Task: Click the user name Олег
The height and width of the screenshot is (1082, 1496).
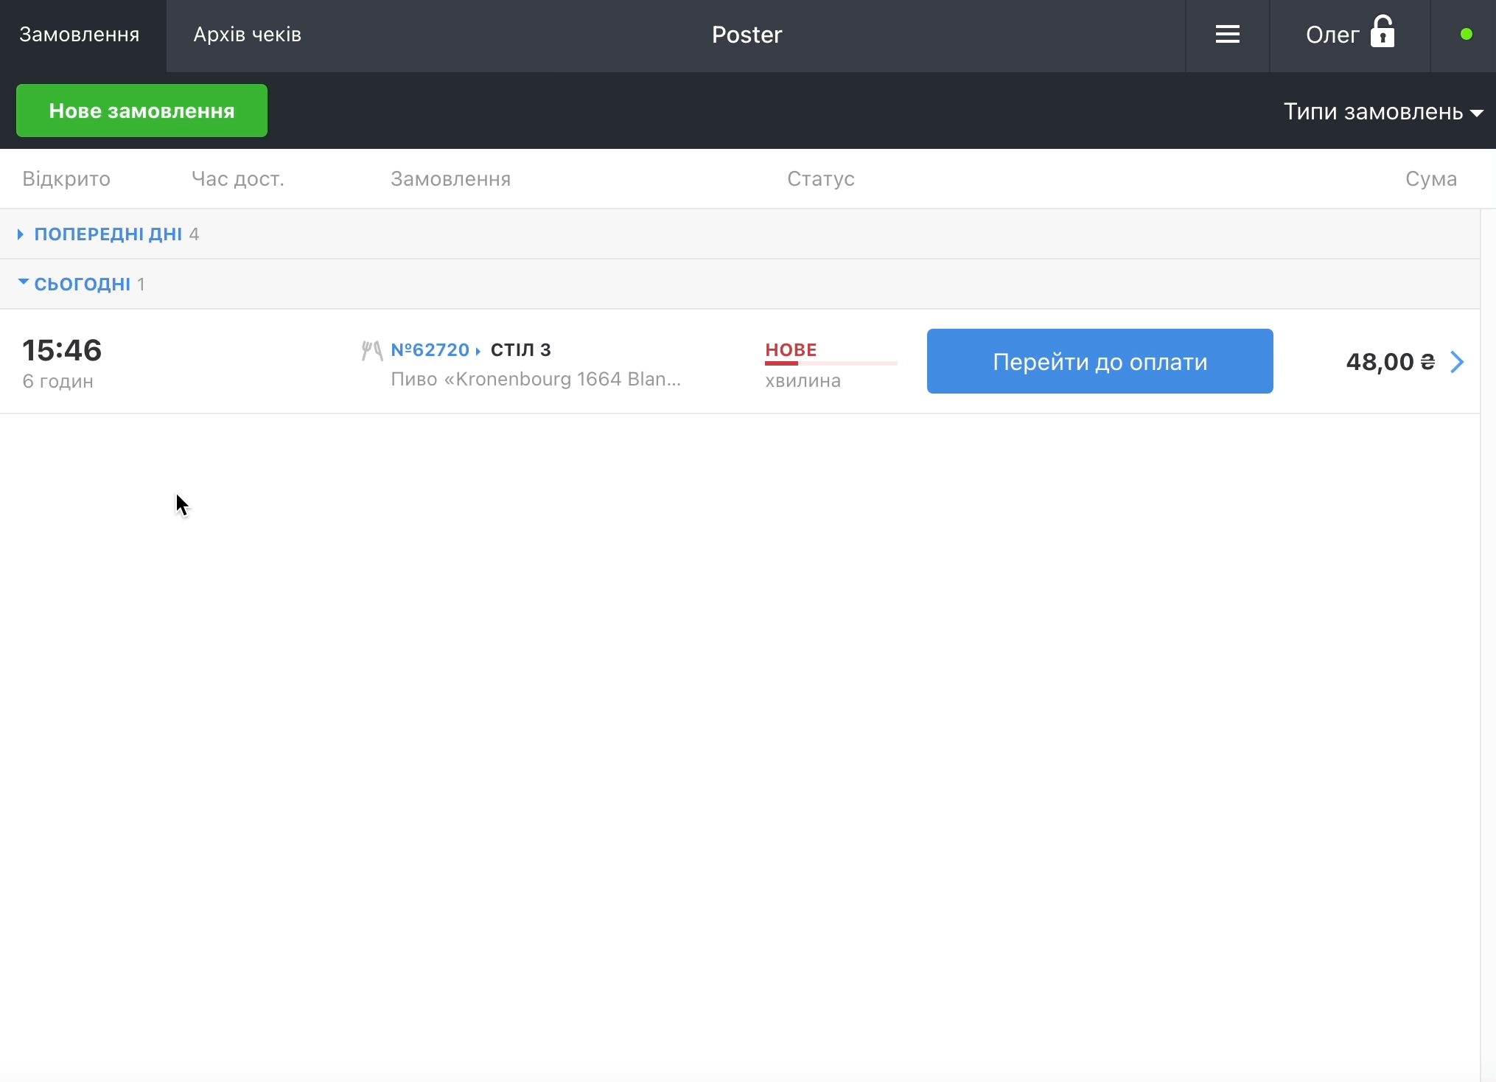Action: point(1332,35)
